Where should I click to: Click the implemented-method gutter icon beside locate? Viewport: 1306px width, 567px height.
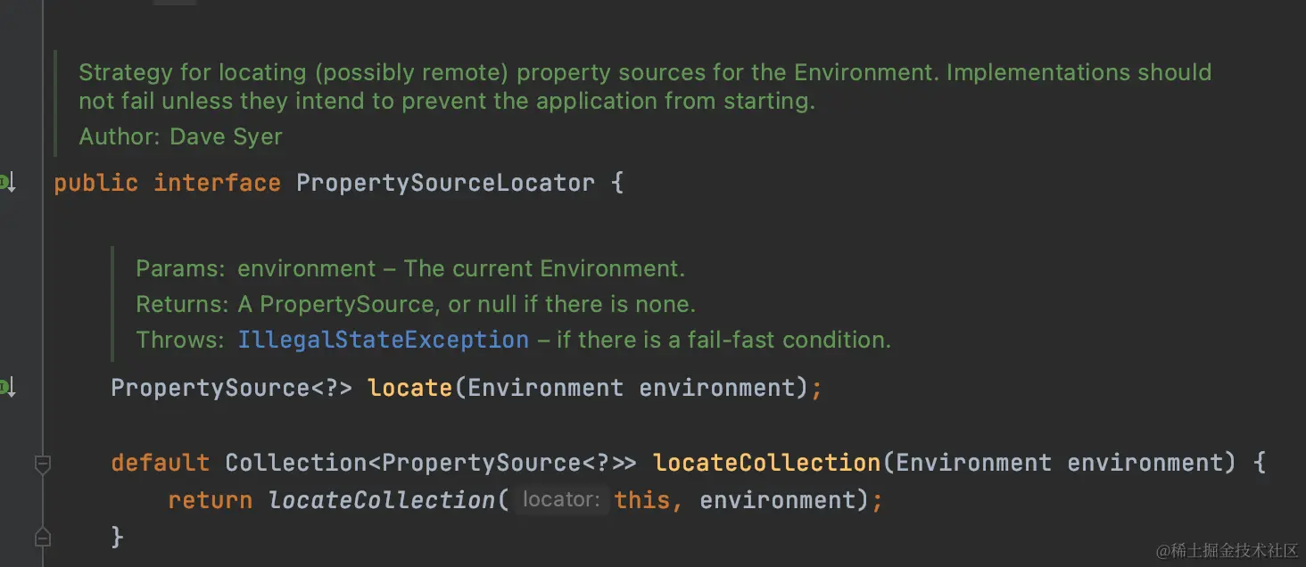(7, 388)
